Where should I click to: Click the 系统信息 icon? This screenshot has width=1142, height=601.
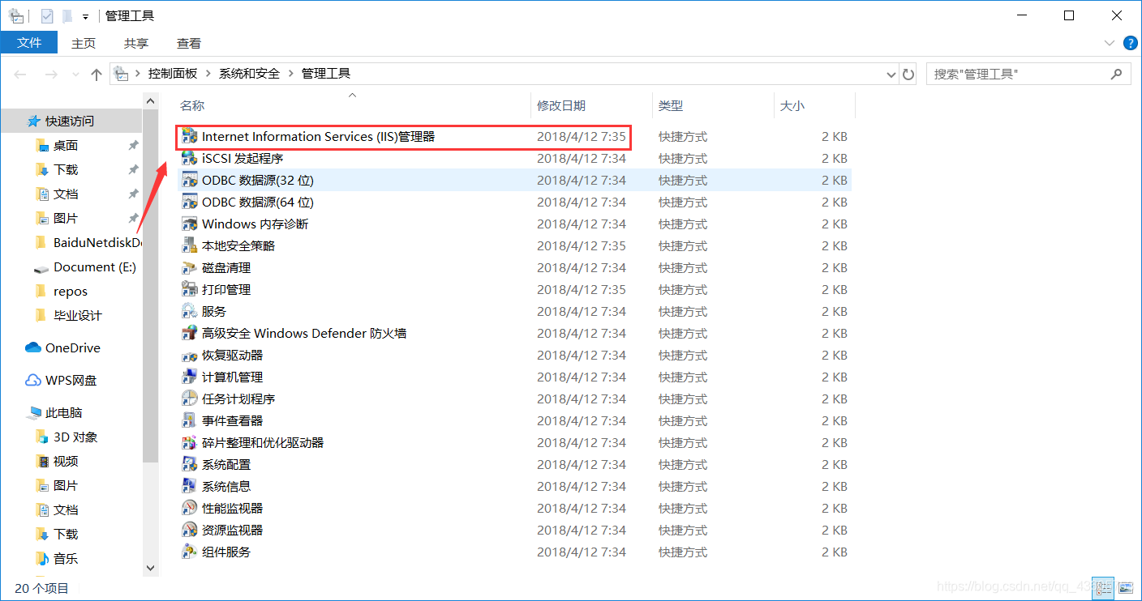tap(189, 486)
